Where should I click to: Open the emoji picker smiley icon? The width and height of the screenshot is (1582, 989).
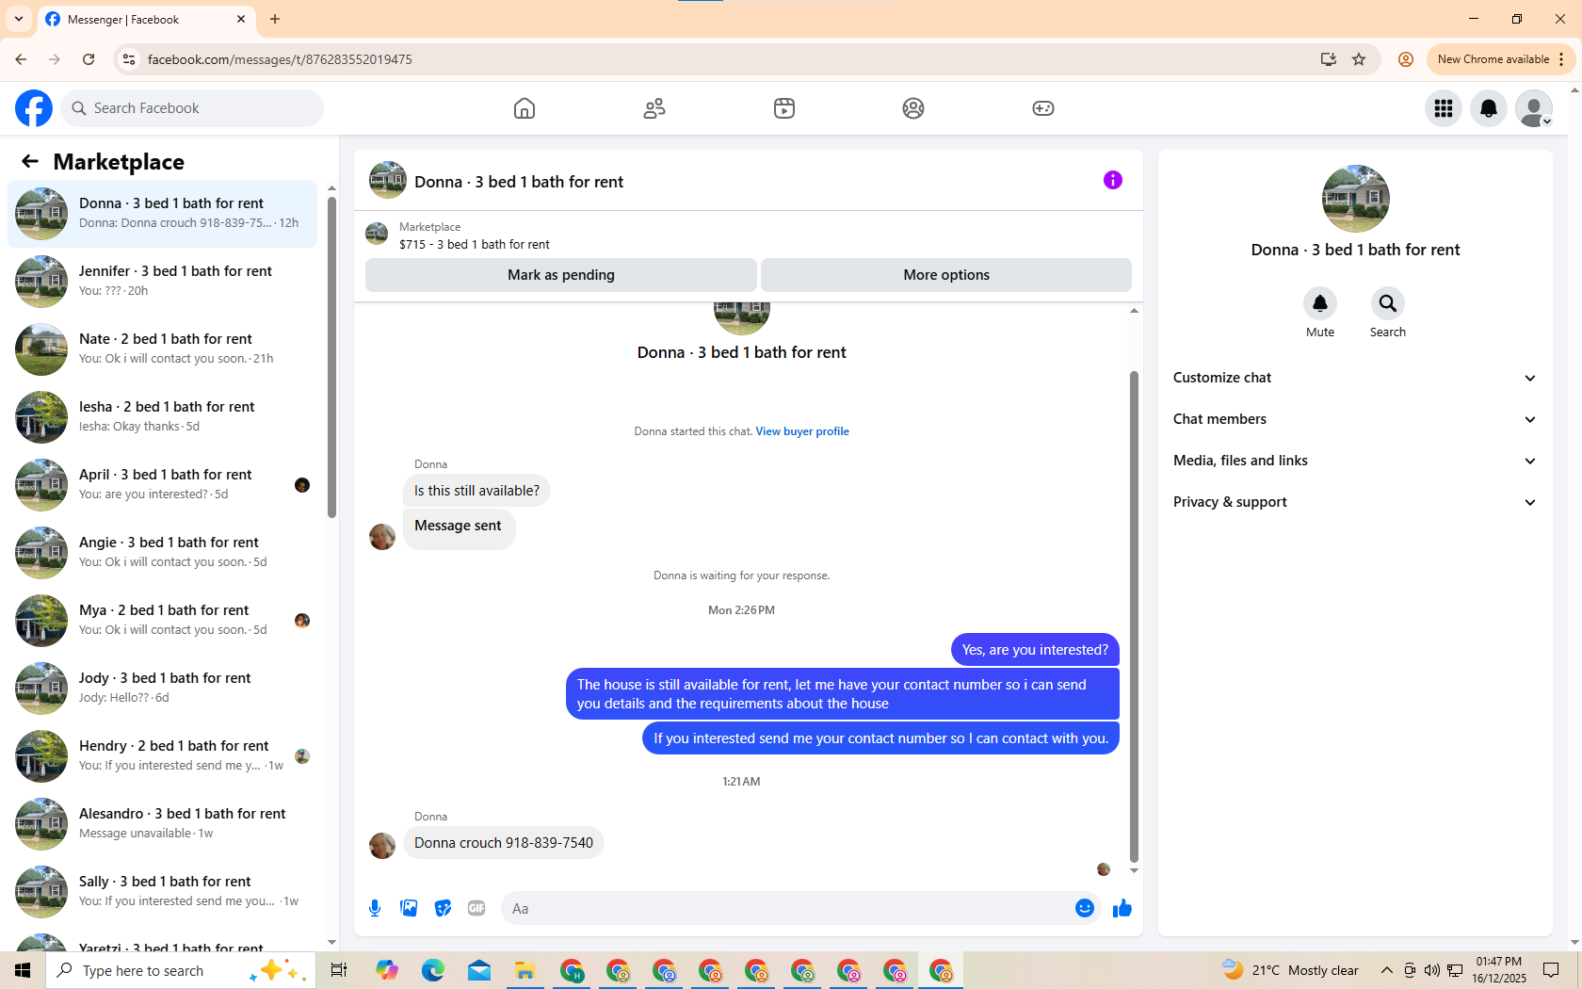[1085, 908]
